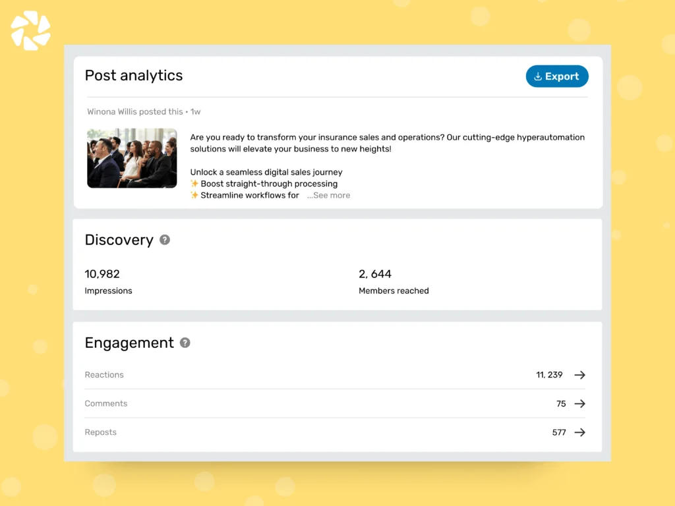The image size is (675, 506).
Task: Open the Discovery section header
Action: 118,240
